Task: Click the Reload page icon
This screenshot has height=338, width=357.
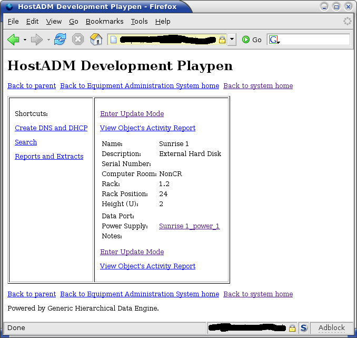Action: pyautogui.click(x=61, y=40)
